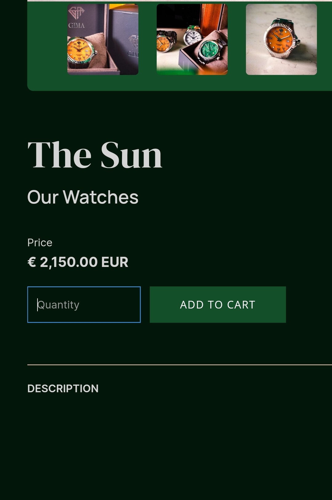
Task: Click the € 2,150.00 EUR price value
Action: pyautogui.click(x=78, y=262)
